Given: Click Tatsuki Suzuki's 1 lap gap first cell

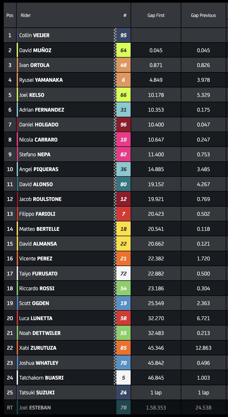Looking at the screenshot, I should tap(156, 393).
